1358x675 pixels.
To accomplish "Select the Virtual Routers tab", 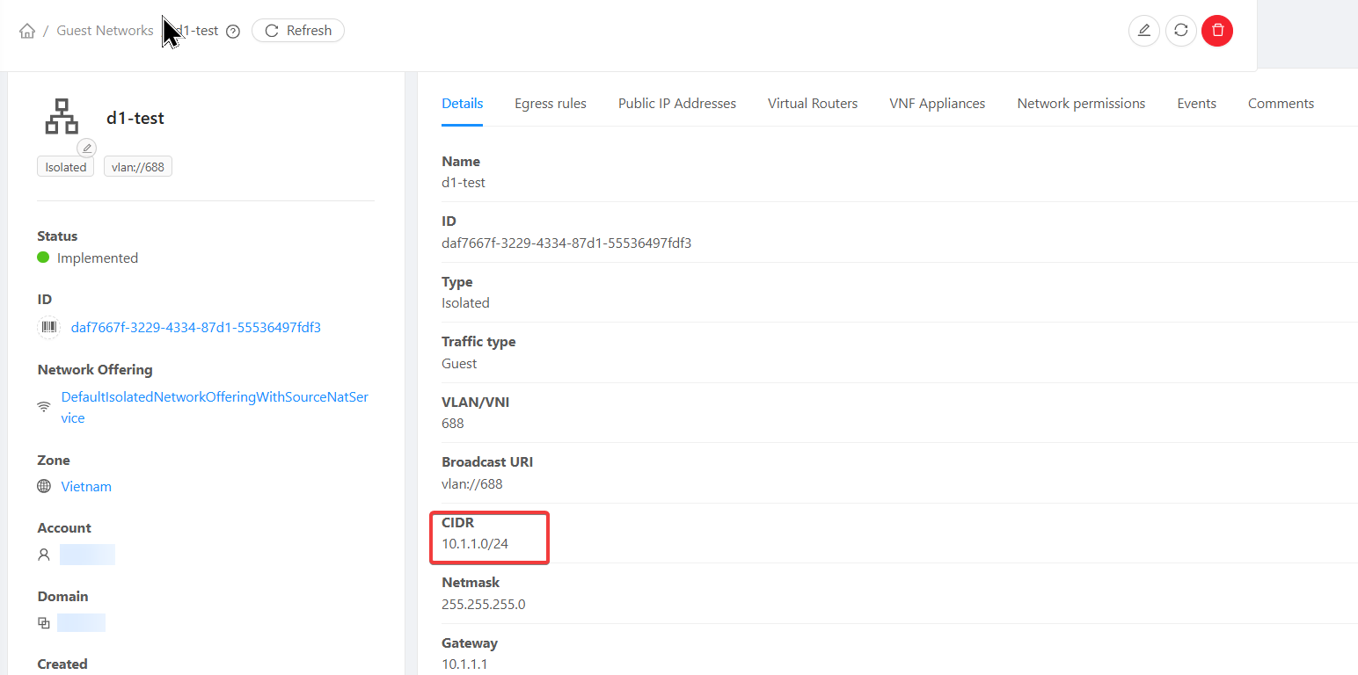I will pos(812,104).
